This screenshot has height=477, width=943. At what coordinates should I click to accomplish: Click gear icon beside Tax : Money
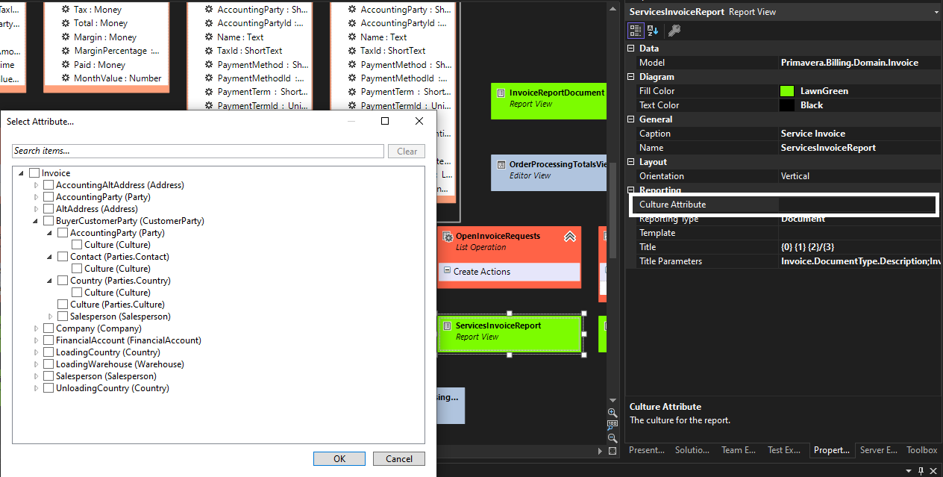(x=66, y=10)
